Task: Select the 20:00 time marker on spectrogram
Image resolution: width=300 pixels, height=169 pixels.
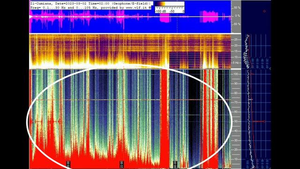Action: [68, 164]
